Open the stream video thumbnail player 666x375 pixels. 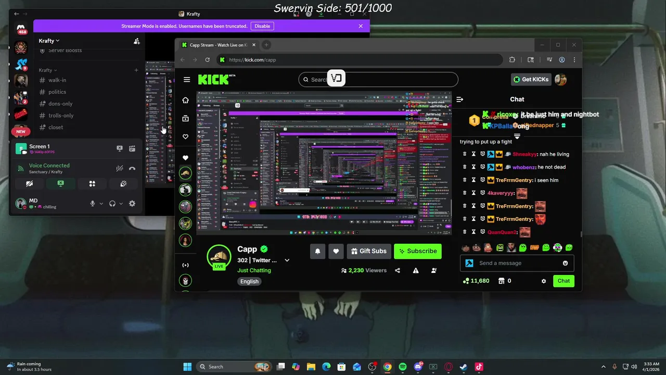coord(324,164)
